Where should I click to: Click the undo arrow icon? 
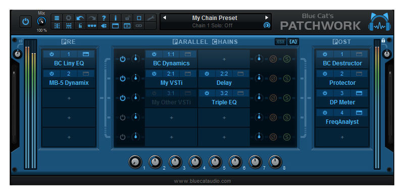pos(80,18)
